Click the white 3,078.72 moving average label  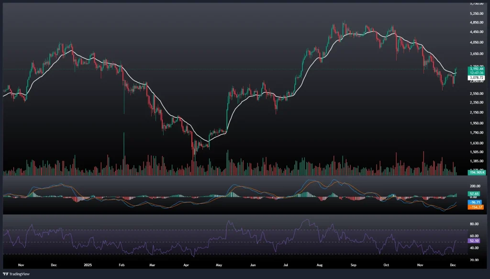(464, 78)
